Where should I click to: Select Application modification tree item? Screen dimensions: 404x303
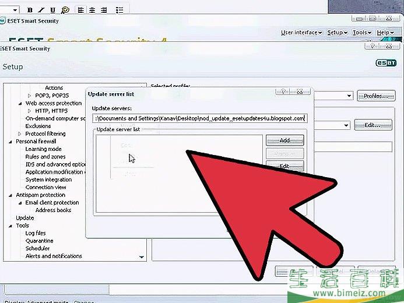55,172
